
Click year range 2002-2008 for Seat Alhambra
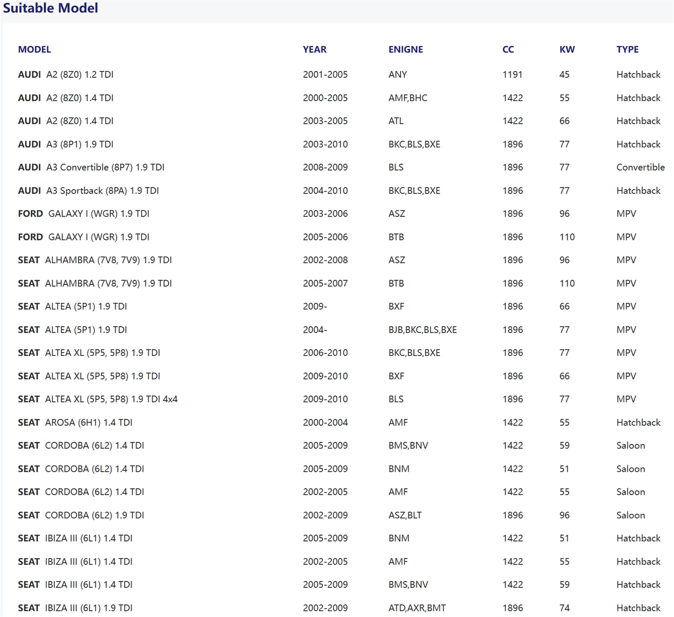[325, 260]
